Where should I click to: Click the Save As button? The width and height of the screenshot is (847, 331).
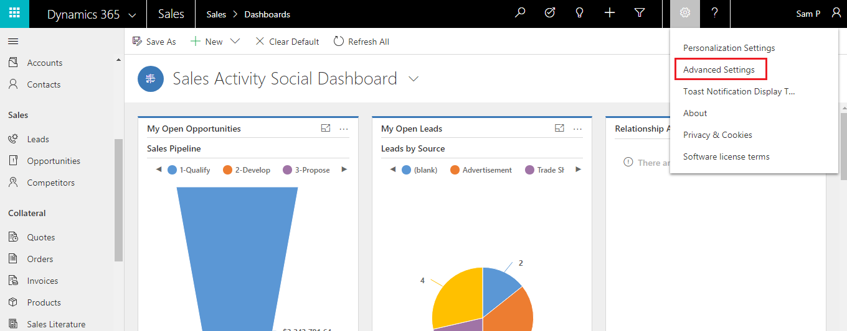click(x=154, y=42)
